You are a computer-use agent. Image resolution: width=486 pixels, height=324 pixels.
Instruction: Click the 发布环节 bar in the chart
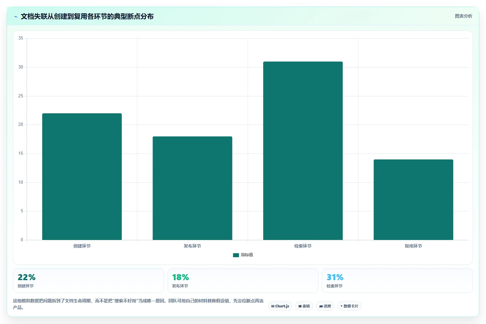pyautogui.click(x=192, y=188)
